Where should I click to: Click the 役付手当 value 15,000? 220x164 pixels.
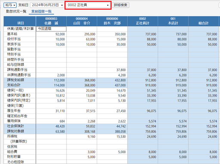coord(121,39)
